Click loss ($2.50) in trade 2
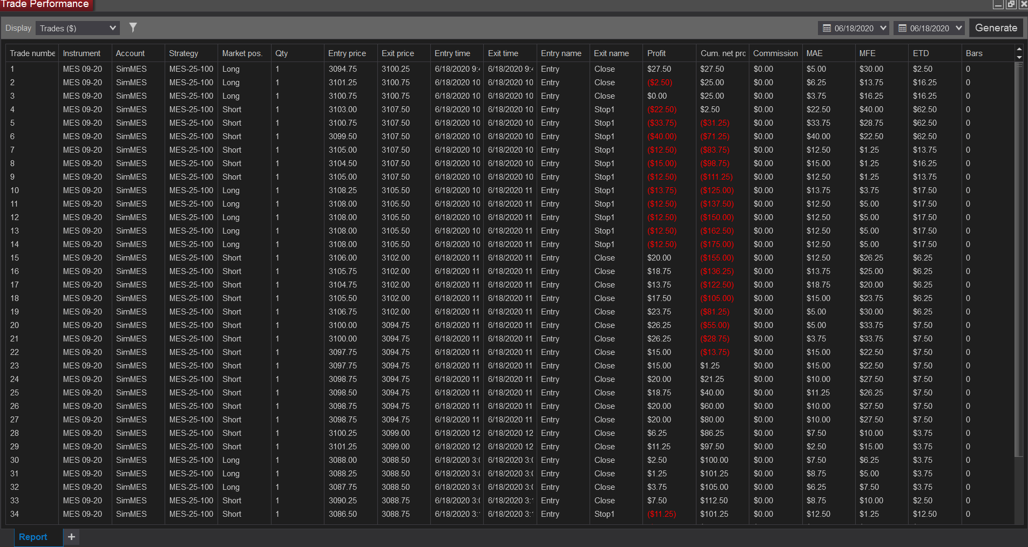Image resolution: width=1028 pixels, height=547 pixels. [x=660, y=83]
